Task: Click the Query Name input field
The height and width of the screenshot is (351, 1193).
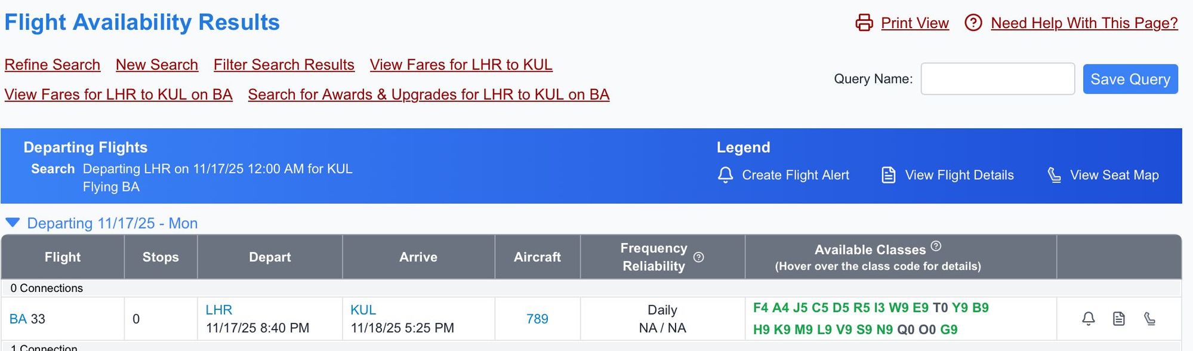Action: [x=997, y=79]
